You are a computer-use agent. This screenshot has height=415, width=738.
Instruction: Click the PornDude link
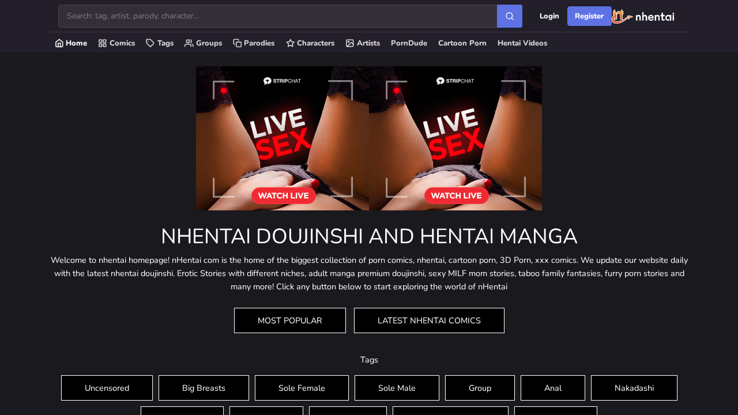click(x=409, y=43)
